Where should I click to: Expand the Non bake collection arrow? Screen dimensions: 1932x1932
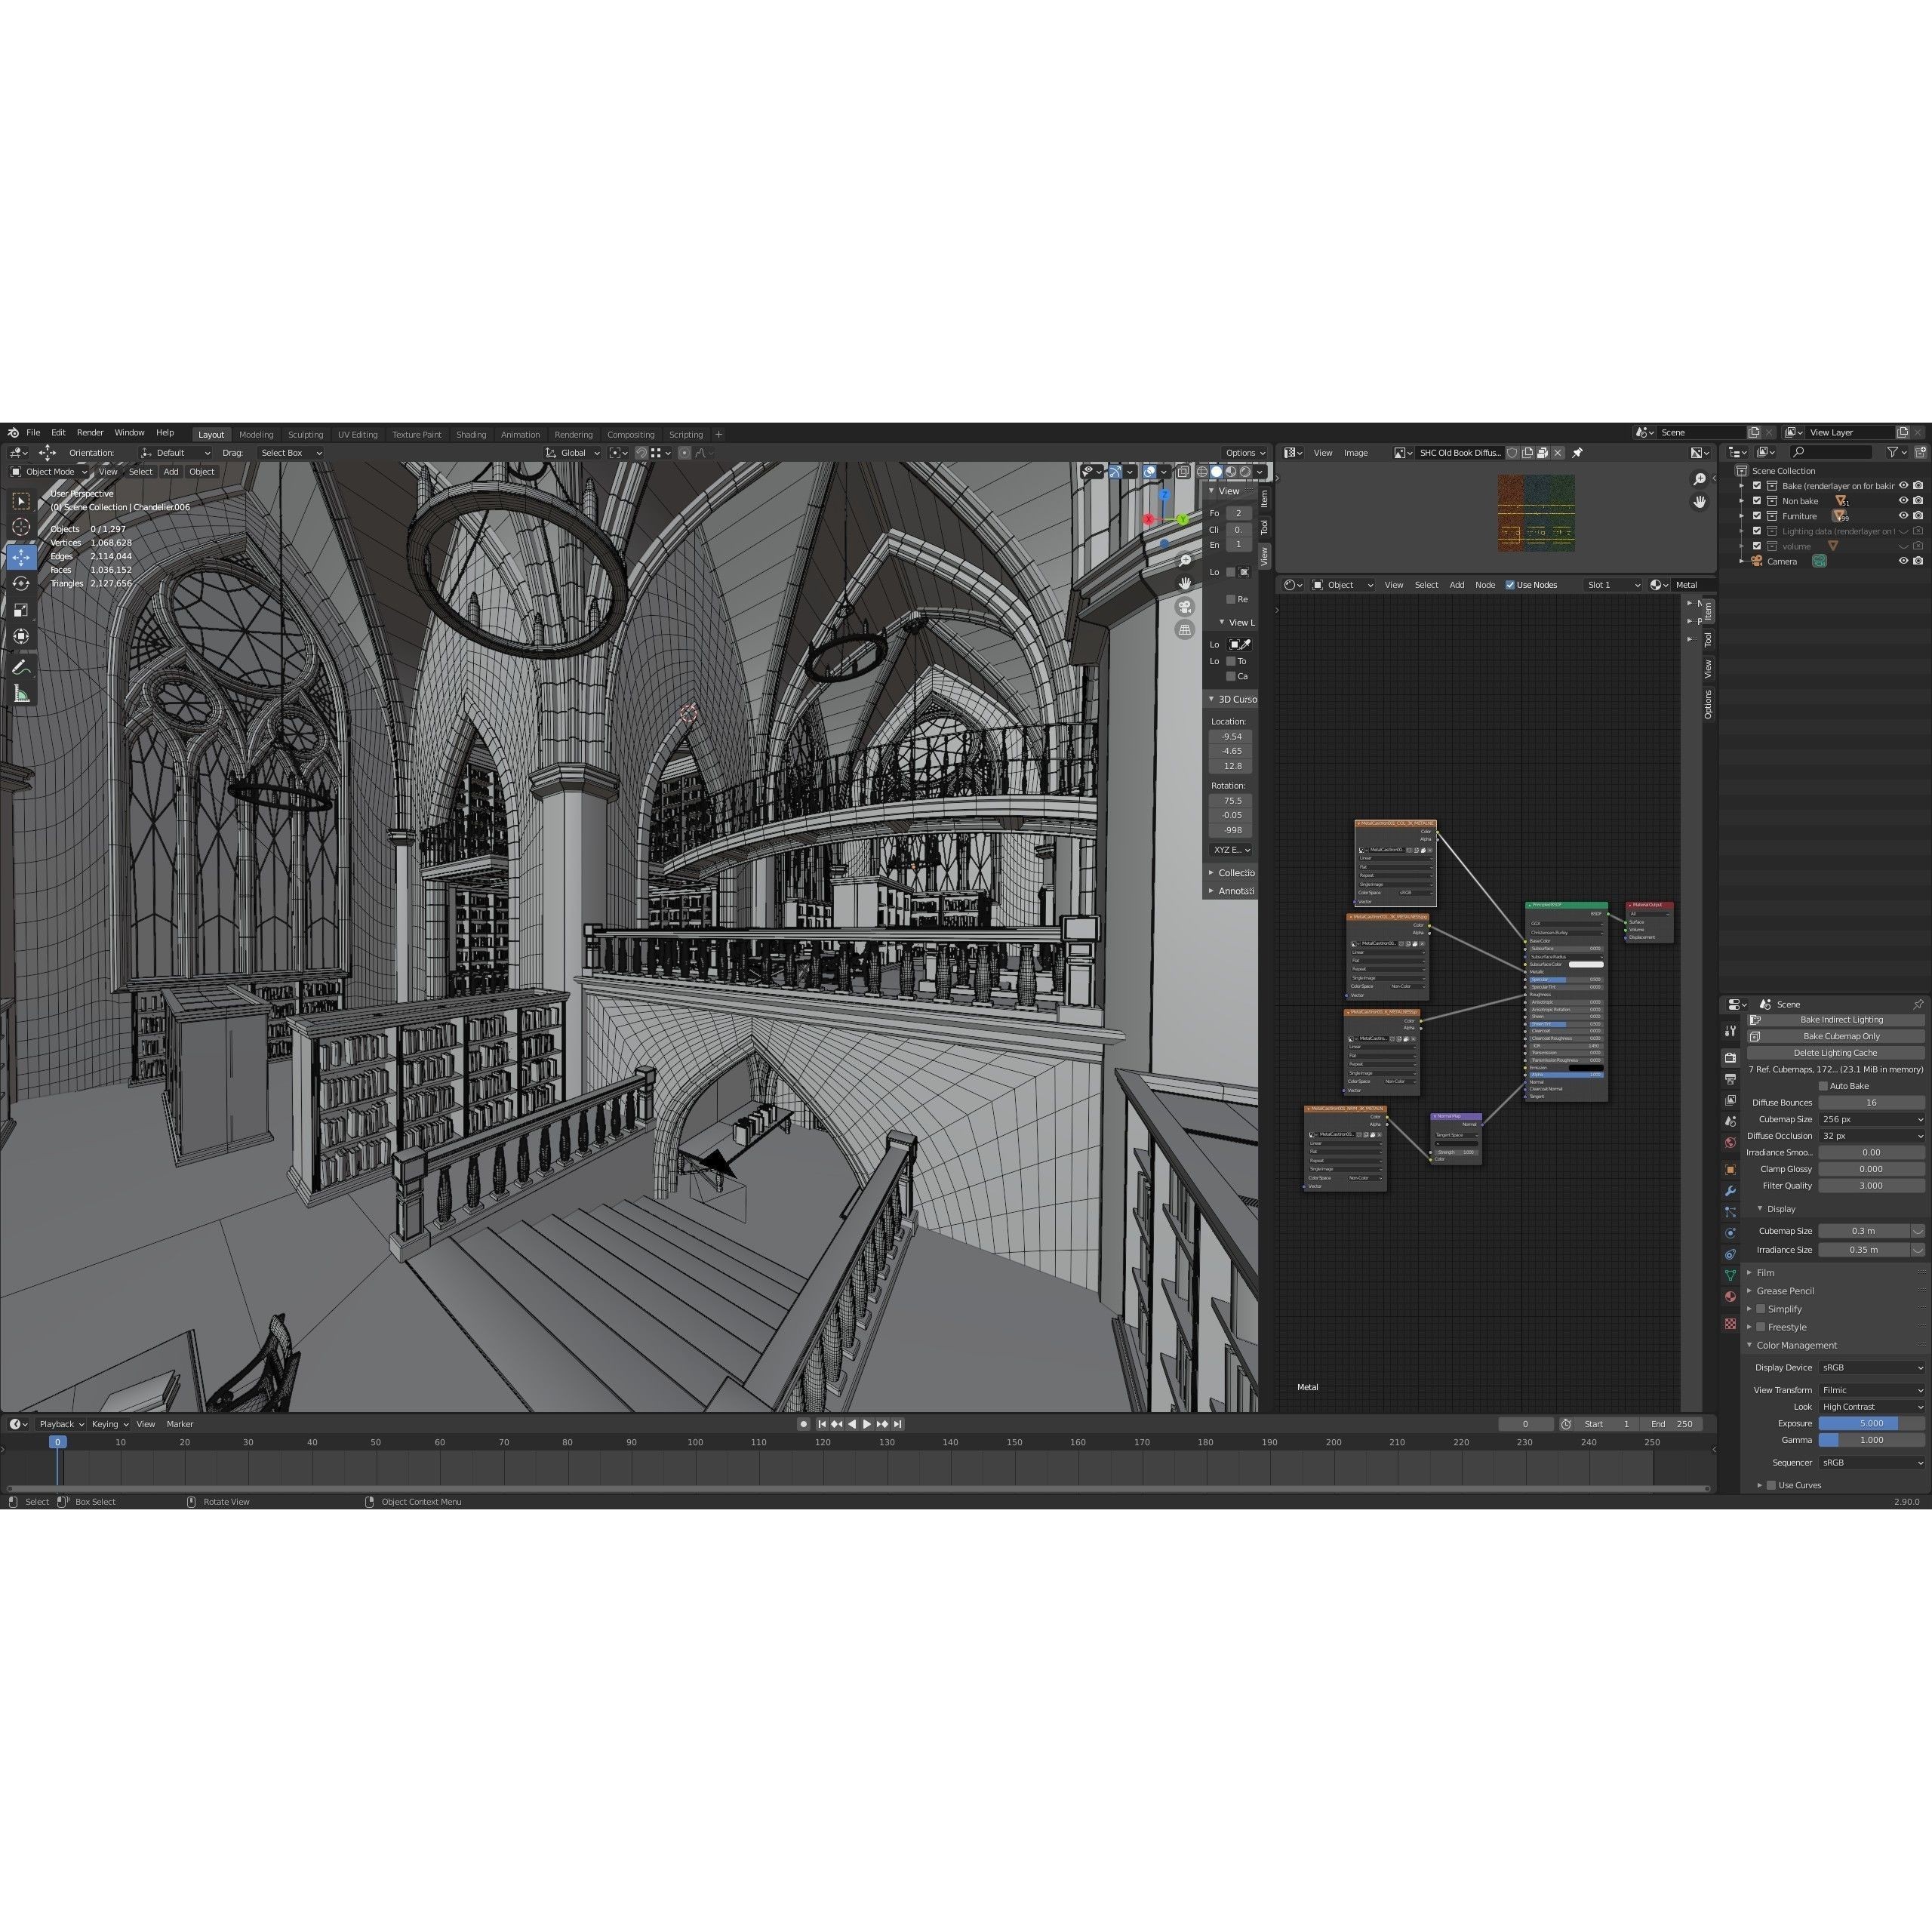coord(1742,501)
